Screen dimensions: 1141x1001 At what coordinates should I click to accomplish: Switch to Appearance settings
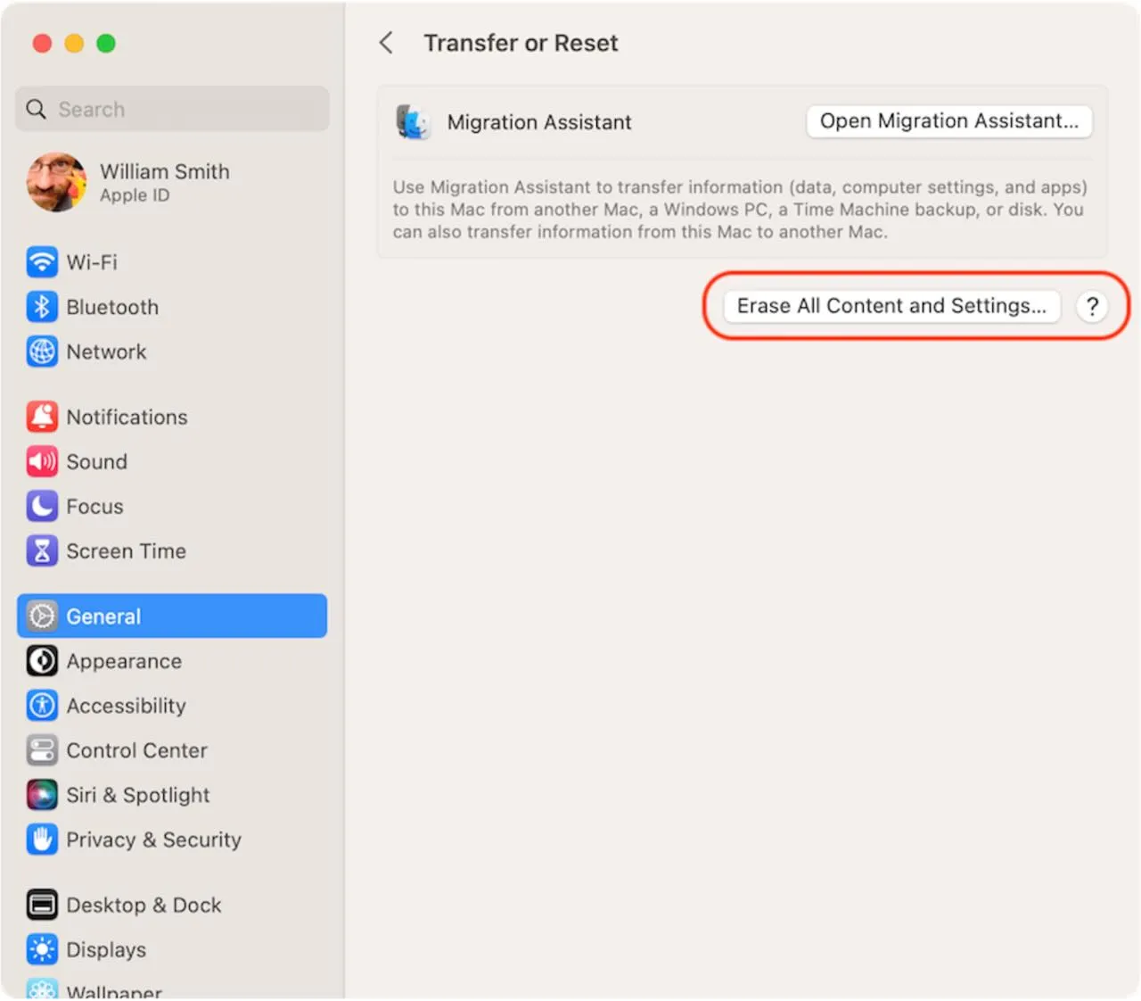(124, 661)
